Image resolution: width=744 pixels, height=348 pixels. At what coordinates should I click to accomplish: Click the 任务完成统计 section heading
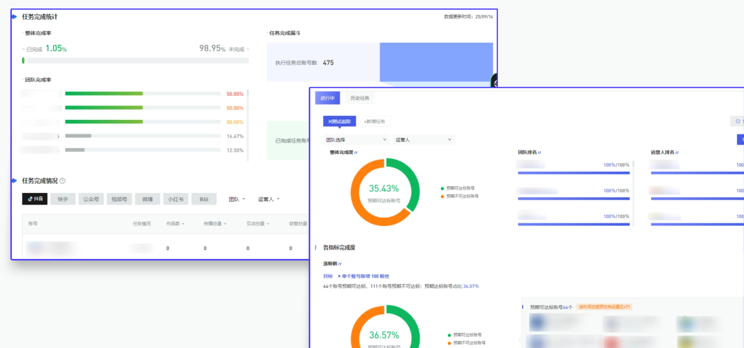pos(40,17)
